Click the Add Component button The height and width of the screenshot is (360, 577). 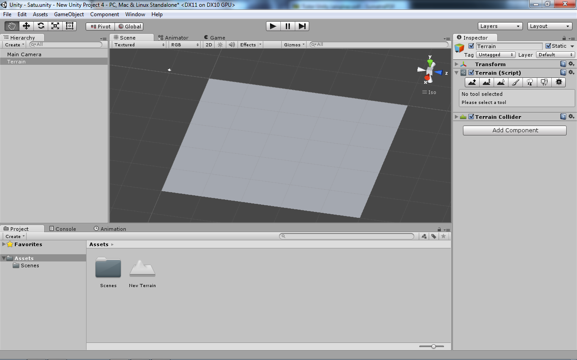point(514,130)
